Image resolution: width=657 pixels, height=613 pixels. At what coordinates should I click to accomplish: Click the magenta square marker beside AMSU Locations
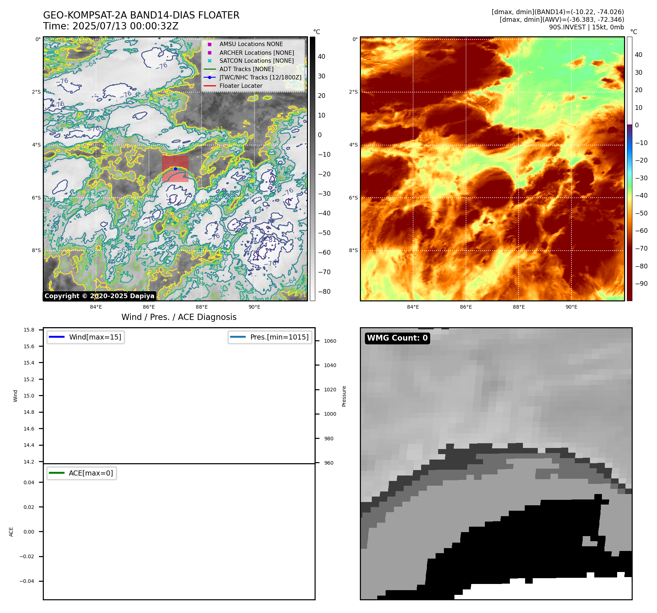tap(209, 44)
